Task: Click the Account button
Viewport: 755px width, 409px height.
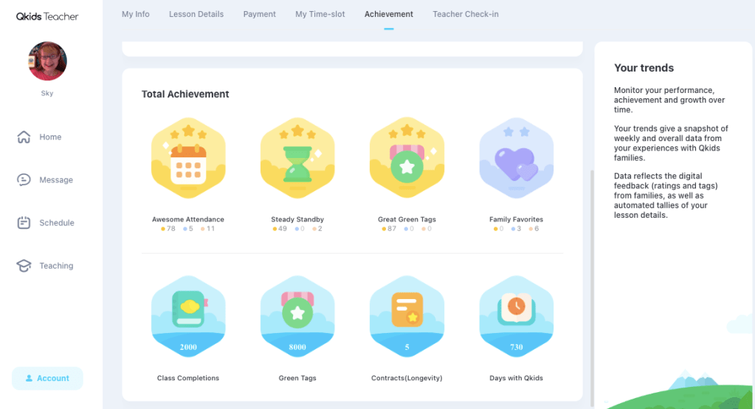Action: pyautogui.click(x=47, y=378)
